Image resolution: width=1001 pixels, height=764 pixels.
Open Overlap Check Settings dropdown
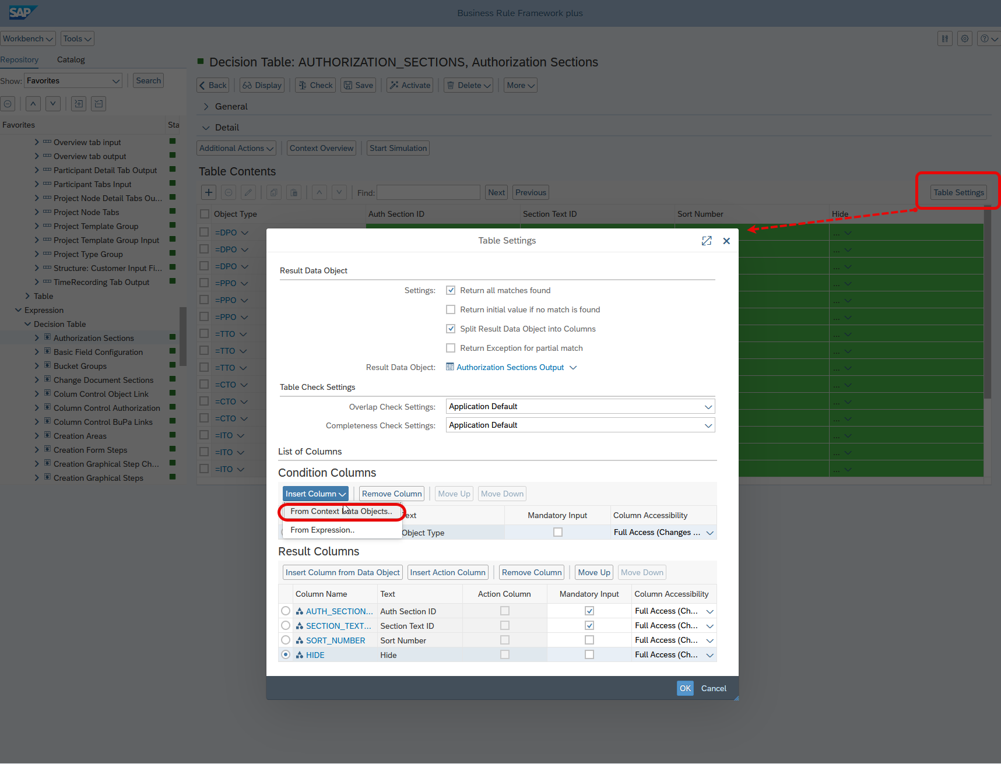[x=708, y=407]
